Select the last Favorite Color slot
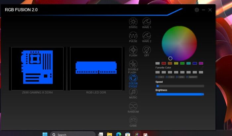 click(201, 72)
